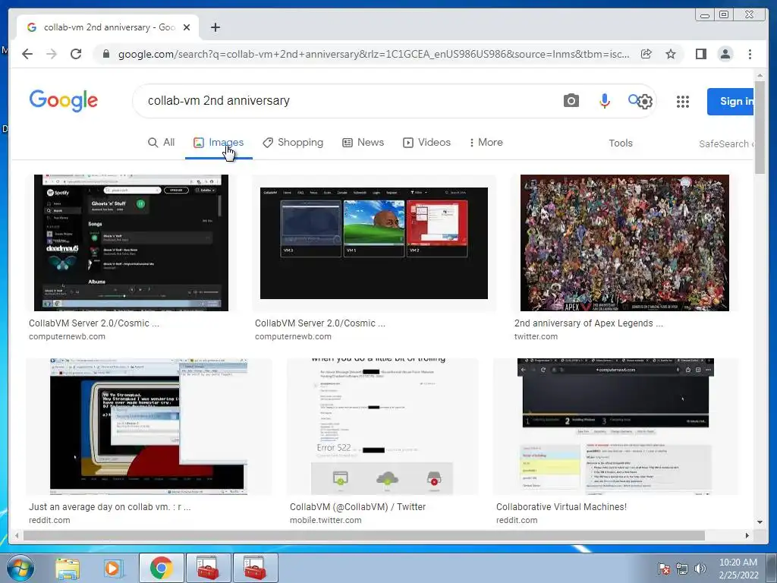This screenshot has height=583, width=777.
Task: Launch Windows Media Player from taskbar
Action: [112, 568]
